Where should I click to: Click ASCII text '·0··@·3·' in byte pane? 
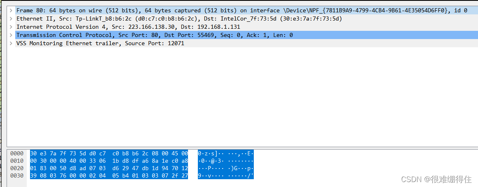click(211, 161)
